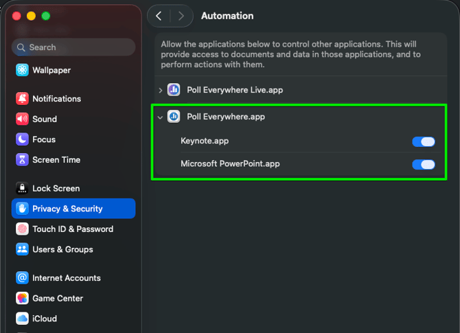Click the Poll Everywhere.app icon
This screenshot has width=460, height=333.
[x=174, y=117]
